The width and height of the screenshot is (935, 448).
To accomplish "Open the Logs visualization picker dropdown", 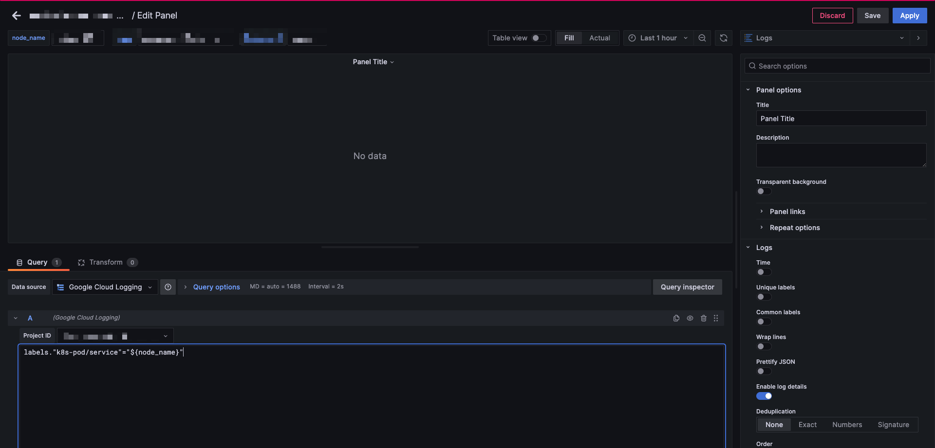I will pyautogui.click(x=825, y=38).
